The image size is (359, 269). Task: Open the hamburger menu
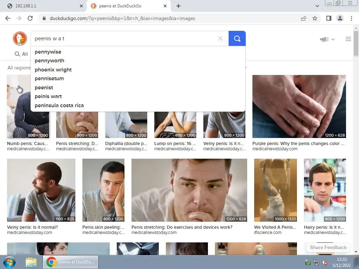click(348, 39)
